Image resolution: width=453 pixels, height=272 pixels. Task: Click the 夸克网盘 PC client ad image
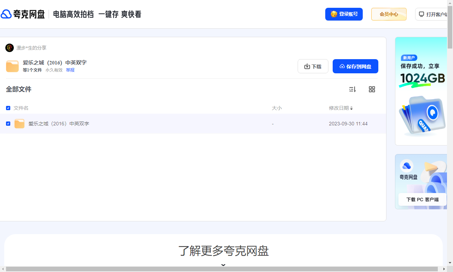pyautogui.click(x=422, y=182)
